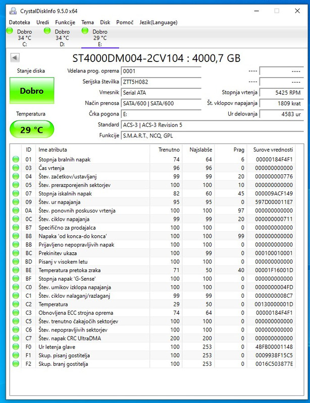
Task: Open the Jezik(Language) menu
Action: pos(159,22)
